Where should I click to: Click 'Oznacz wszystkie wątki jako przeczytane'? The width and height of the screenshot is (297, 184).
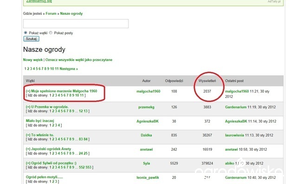click(x=79, y=60)
